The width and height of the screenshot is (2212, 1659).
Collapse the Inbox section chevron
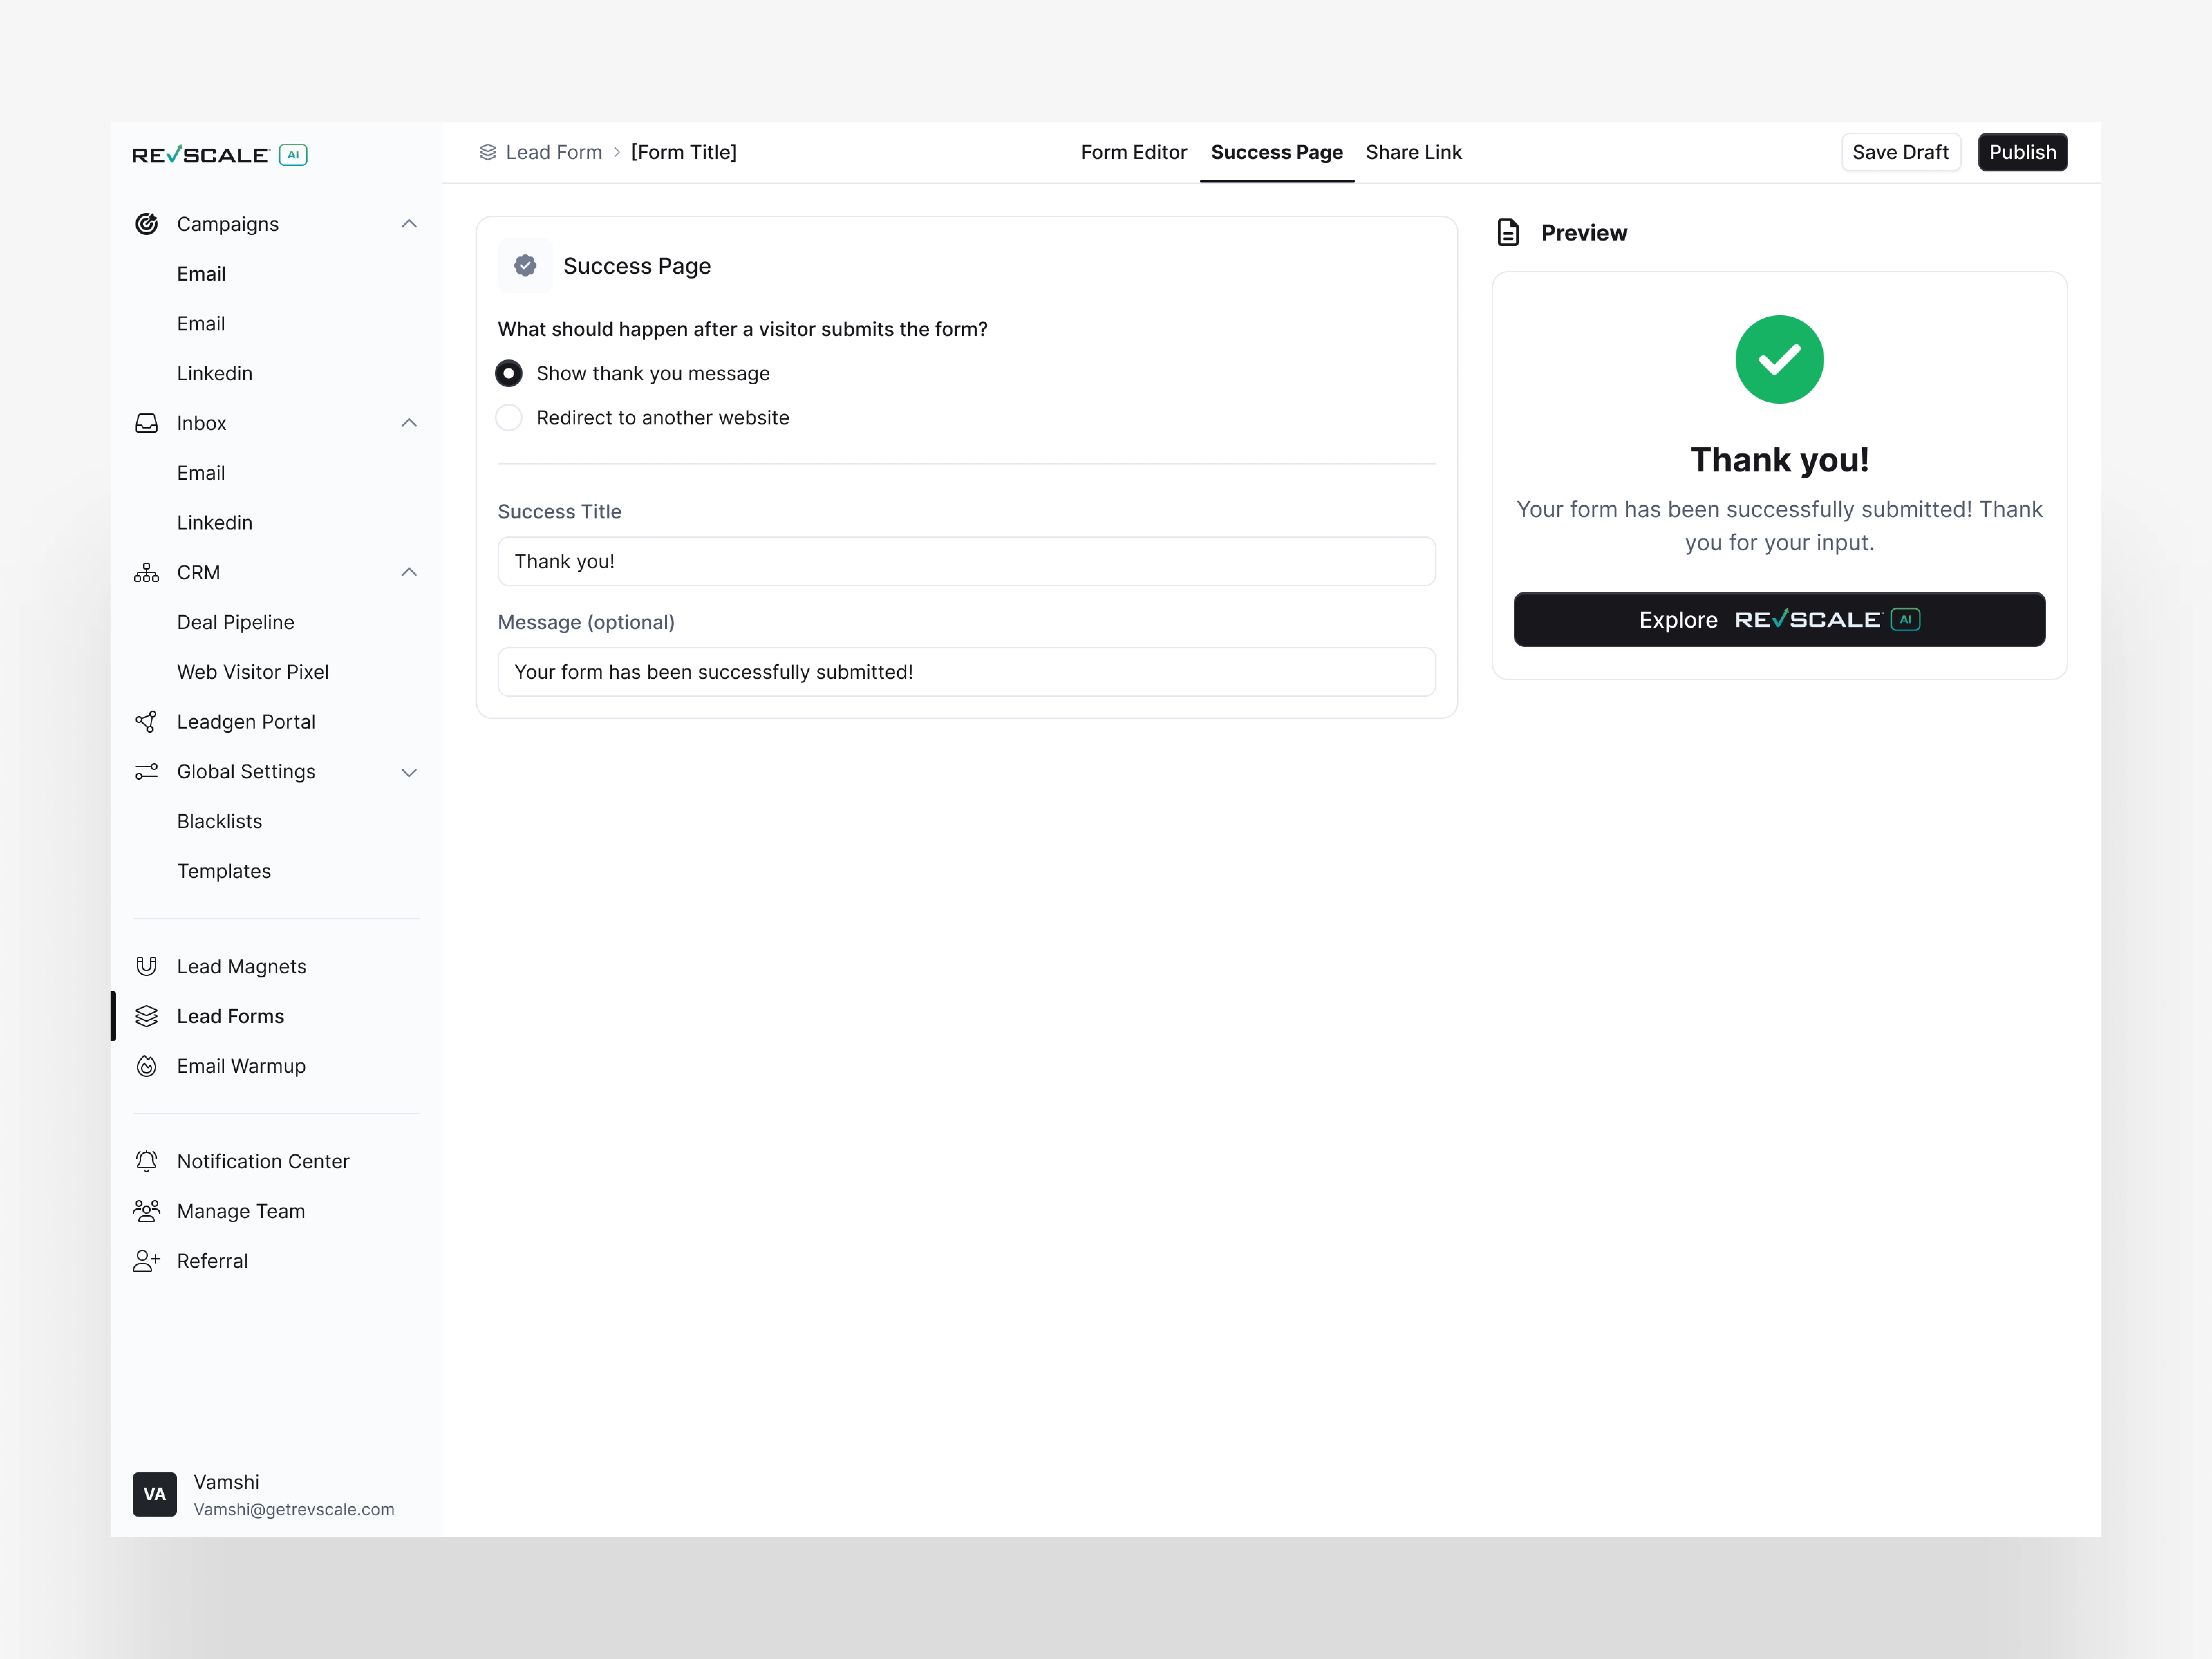point(409,423)
